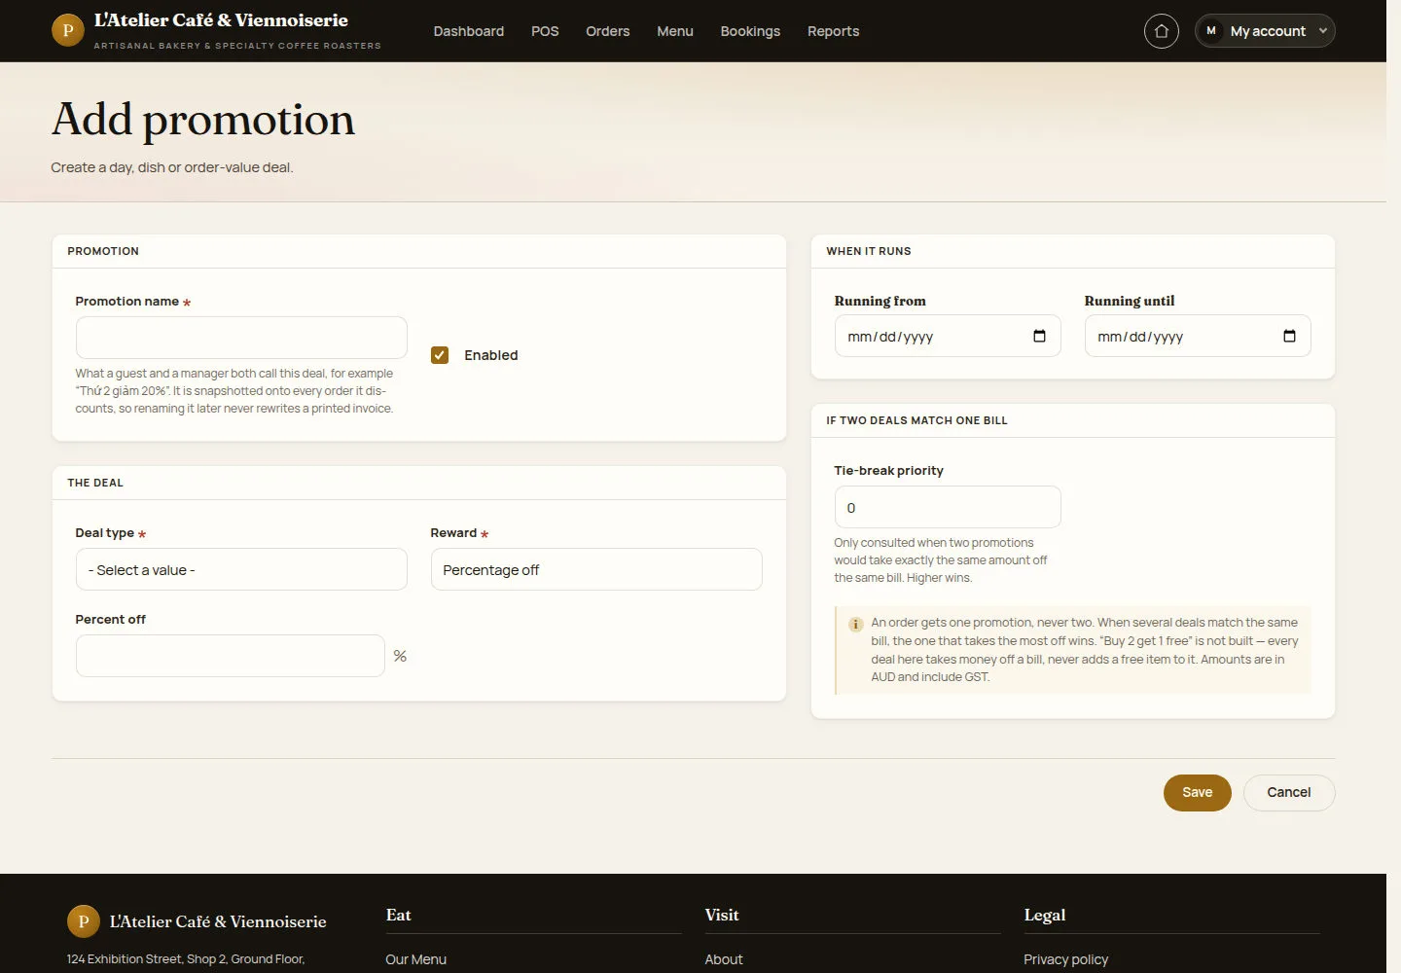The width and height of the screenshot is (1401, 973).
Task: Open the About footer link
Action: tap(724, 959)
